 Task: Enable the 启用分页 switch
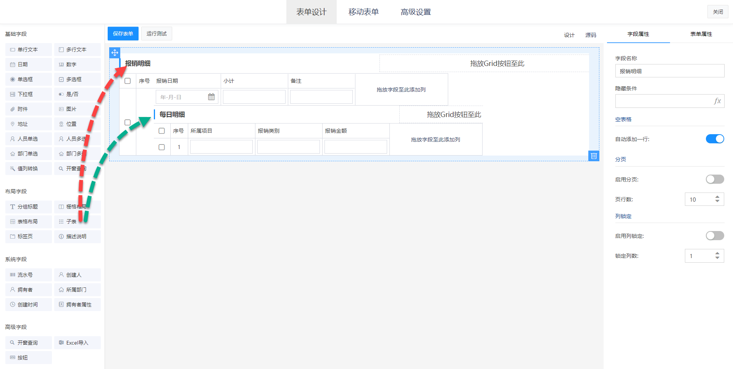pos(715,179)
